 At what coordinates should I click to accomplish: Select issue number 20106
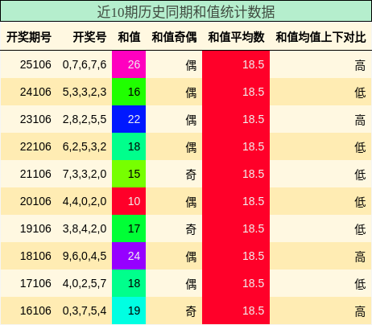click(x=35, y=201)
